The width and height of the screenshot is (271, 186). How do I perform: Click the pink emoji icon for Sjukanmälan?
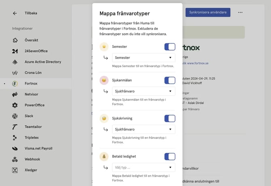click(x=104, y=80)
